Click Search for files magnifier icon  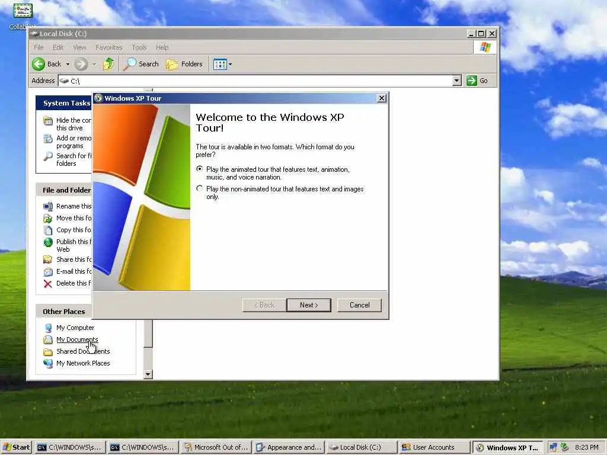tap(48, 156)
